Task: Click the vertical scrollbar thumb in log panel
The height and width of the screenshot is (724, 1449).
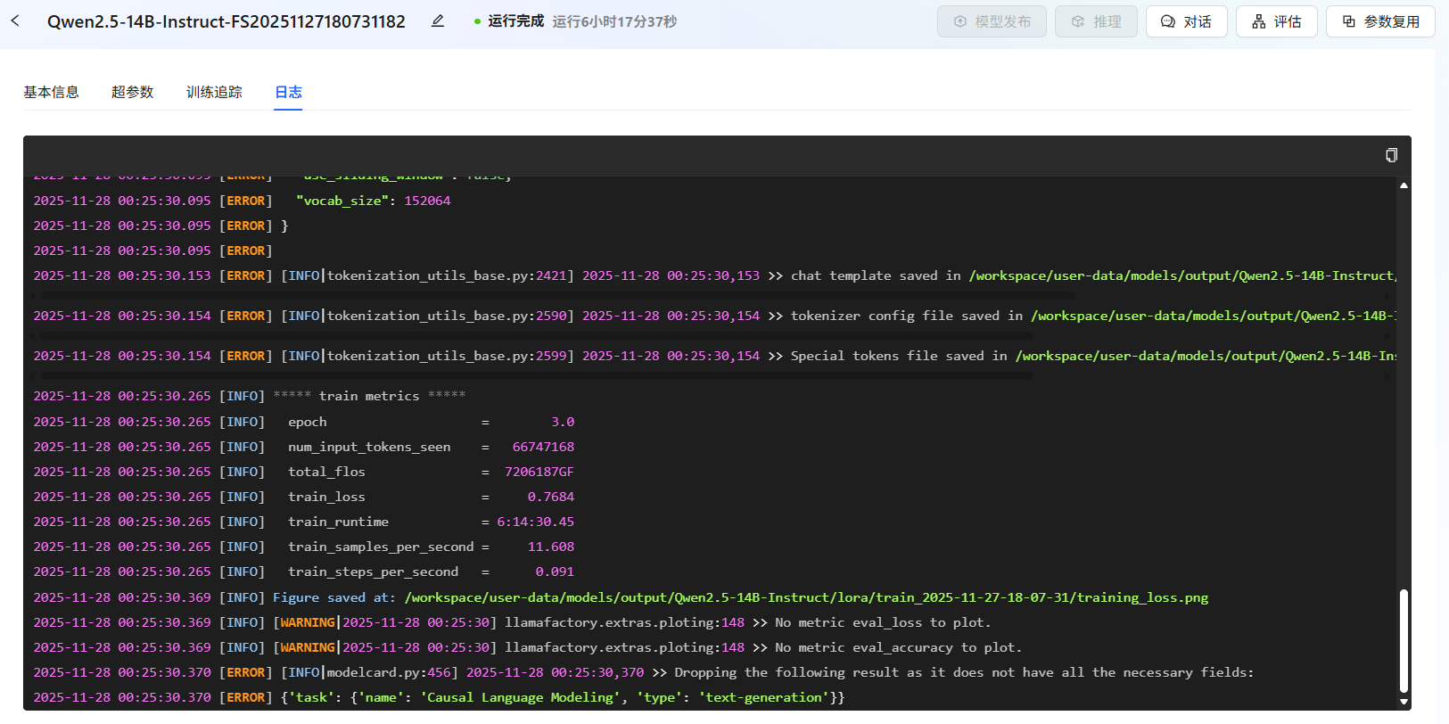Action: [1404, 640]
